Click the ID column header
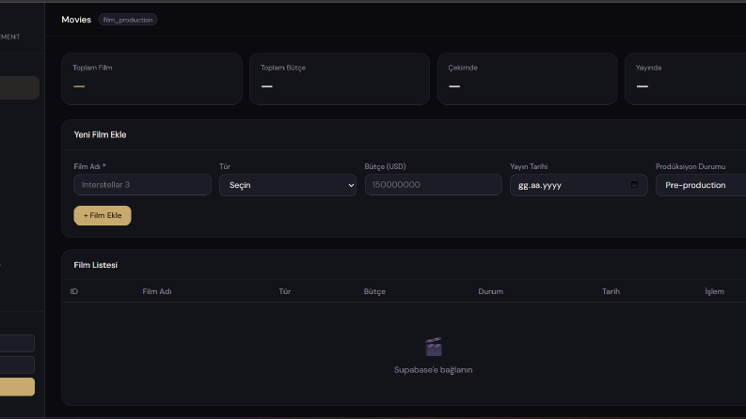 tap(73, 291)
